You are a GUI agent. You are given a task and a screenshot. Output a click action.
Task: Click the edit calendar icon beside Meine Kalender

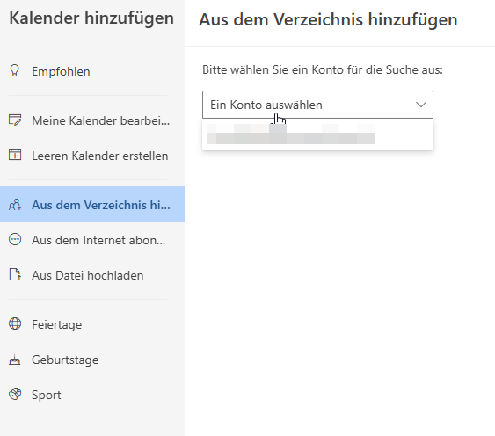[15, 120]
